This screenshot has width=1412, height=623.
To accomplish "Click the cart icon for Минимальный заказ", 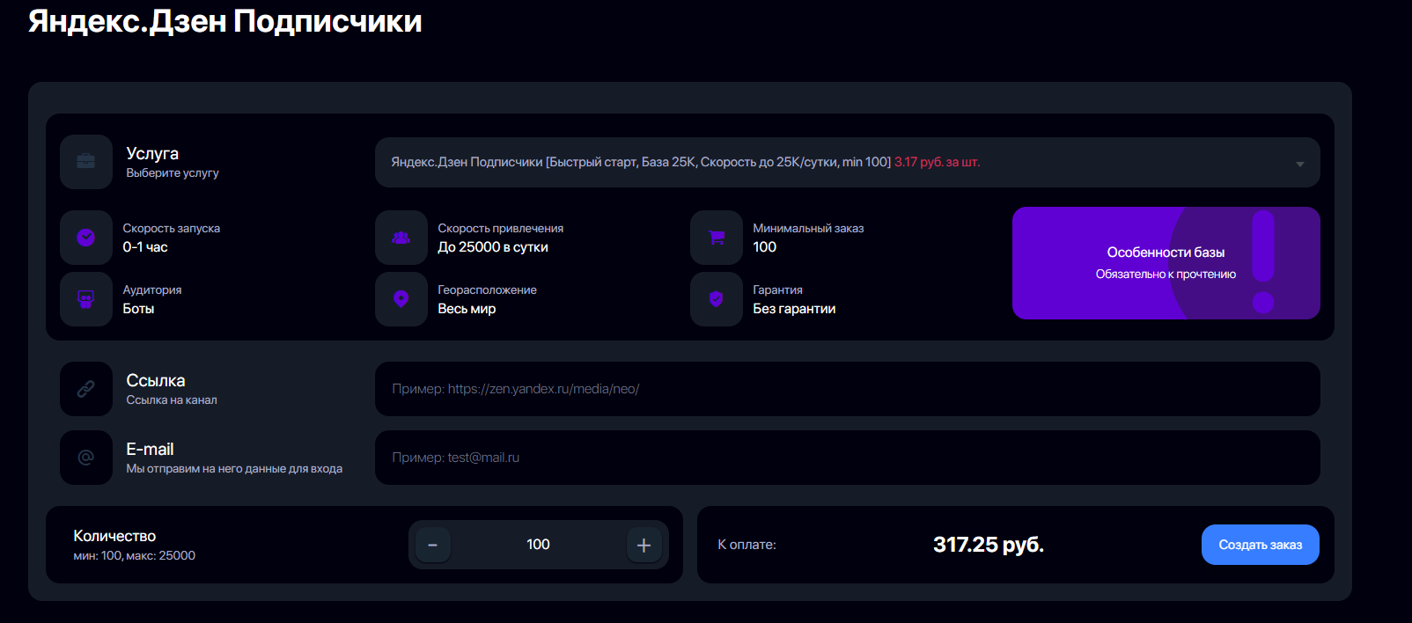I will click(717, 237).
